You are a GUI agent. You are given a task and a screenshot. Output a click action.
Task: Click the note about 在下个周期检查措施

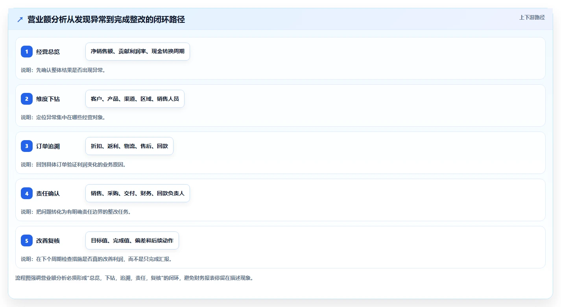(96, 259)
